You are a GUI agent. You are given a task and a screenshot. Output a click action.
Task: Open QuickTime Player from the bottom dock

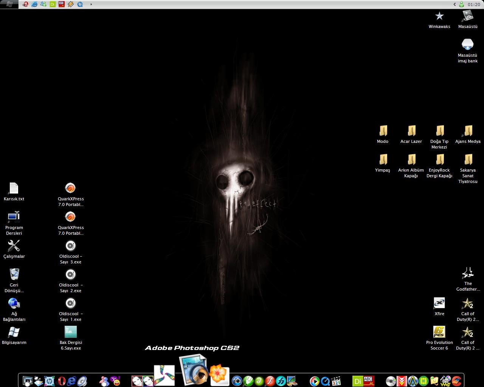326,381
